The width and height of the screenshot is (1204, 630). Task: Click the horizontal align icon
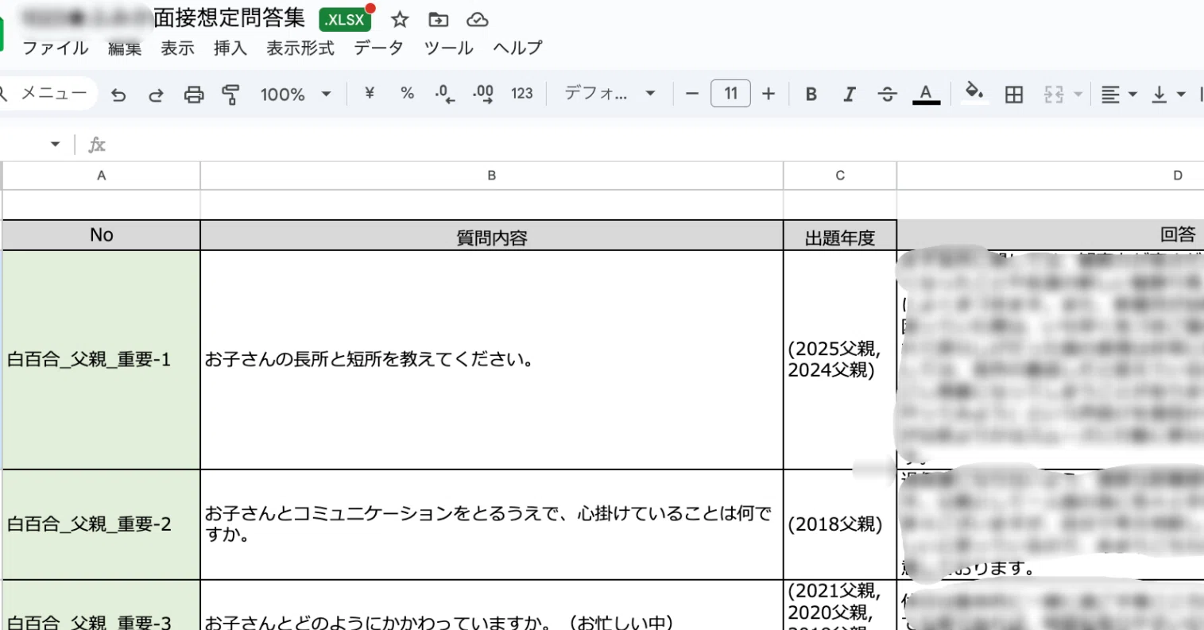point(1111,95)
